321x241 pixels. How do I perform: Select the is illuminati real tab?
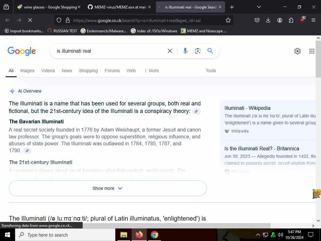[x=190, y=7]
